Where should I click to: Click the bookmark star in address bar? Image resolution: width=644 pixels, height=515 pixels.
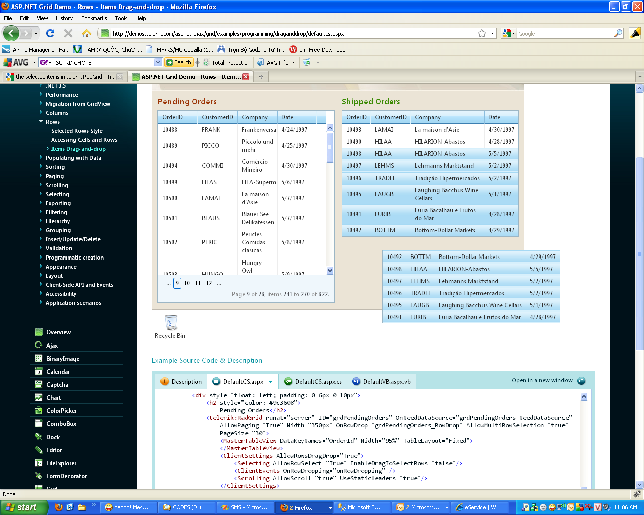[x=482, y=33]
